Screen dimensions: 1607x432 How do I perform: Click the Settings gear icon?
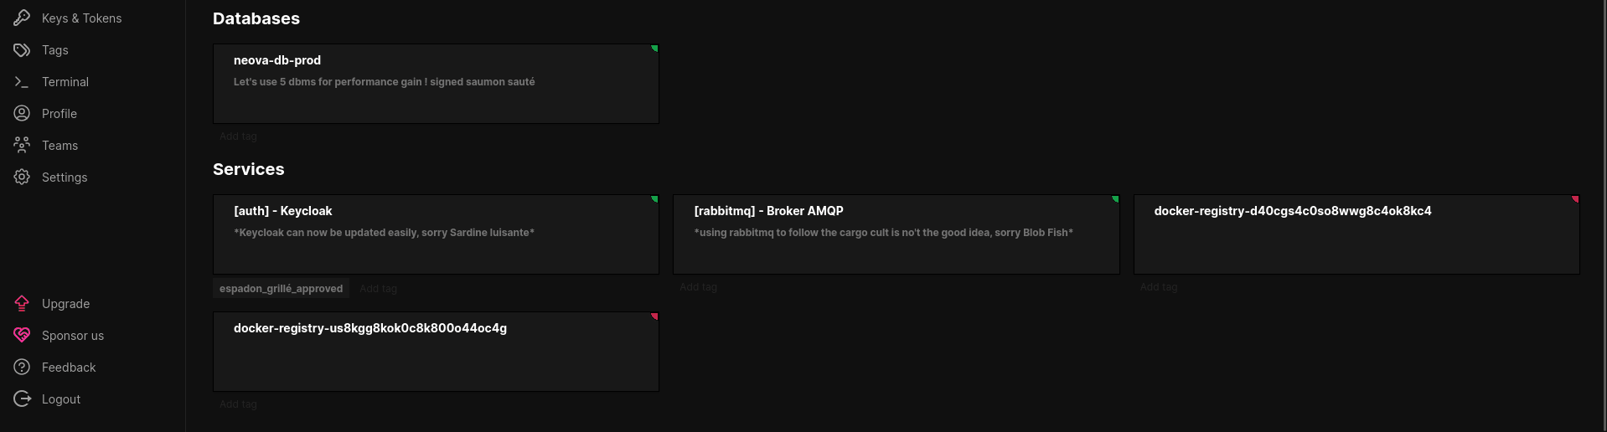click(x=22, y=177)
